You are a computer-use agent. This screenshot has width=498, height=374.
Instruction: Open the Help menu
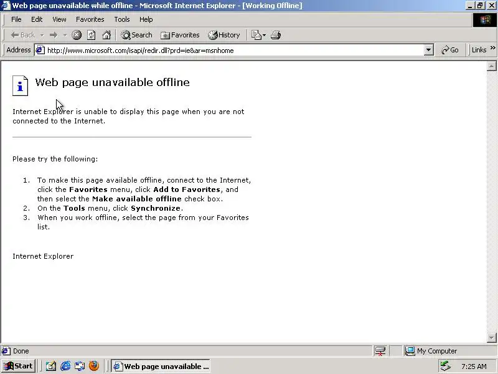coord(146,19)
